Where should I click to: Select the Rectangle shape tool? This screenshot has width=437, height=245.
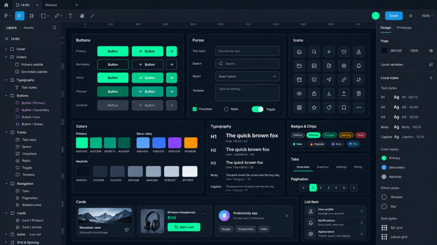pos(44,16)
